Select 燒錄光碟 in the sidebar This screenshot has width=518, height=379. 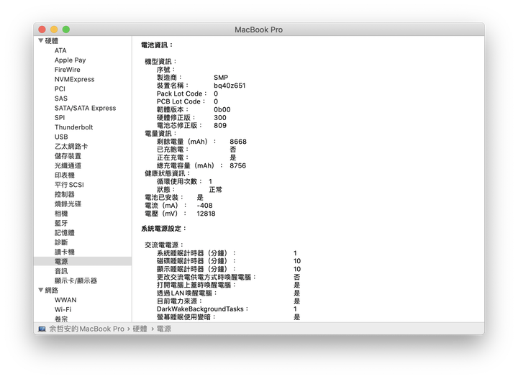click(x=68, y=204)
